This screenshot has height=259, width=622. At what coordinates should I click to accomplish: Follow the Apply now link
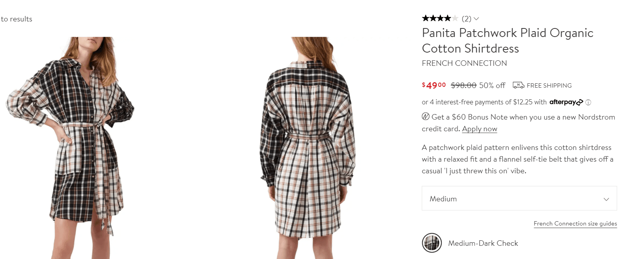(x=479, y=129)
